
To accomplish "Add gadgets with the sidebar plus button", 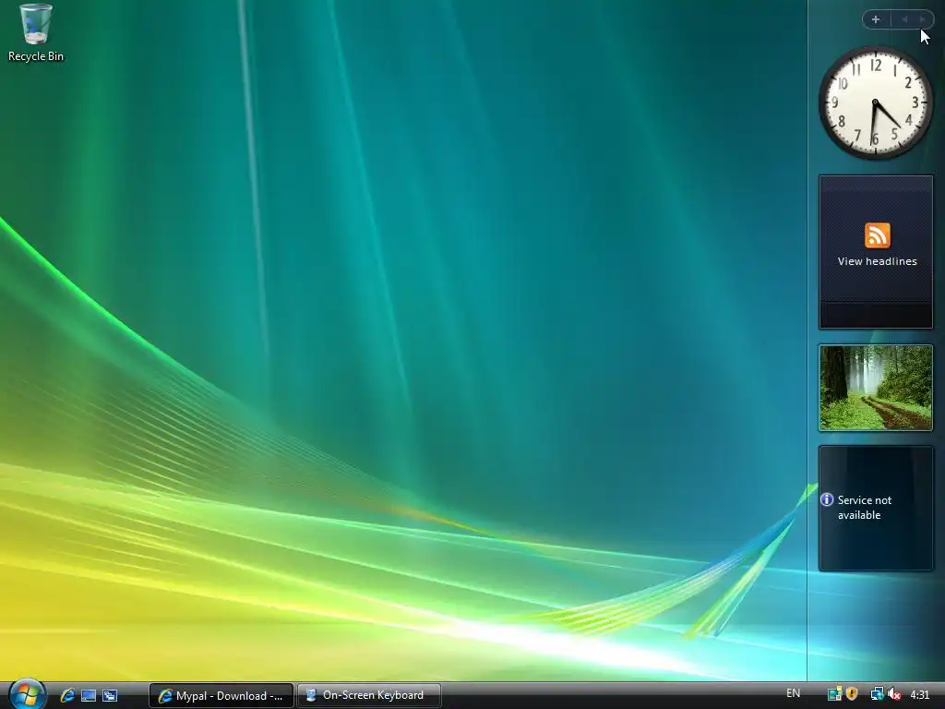I will coord(876,19).
